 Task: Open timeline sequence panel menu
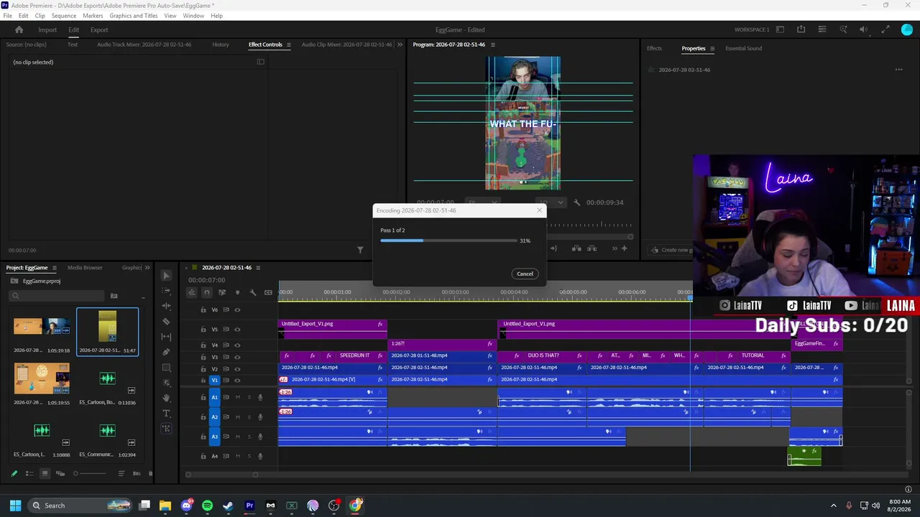258,268
